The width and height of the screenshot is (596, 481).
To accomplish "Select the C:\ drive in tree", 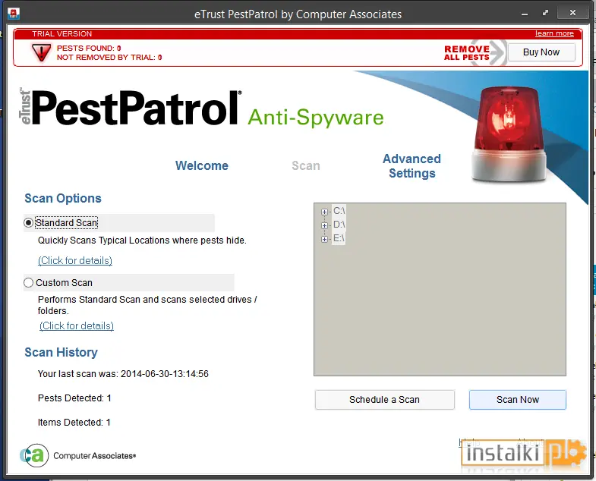I will click(x=339, y=211).
